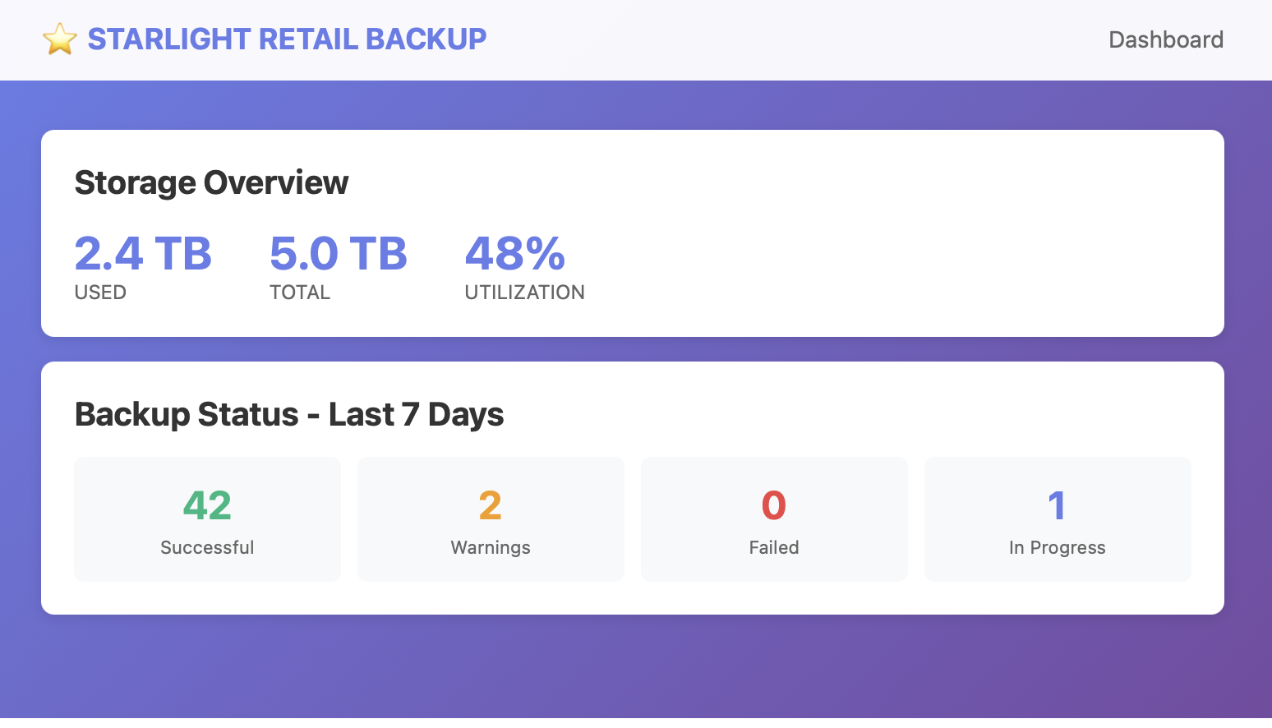Select the Warnings status card
Viewport: 1272px width, 728px height.
tap(491, 519)
